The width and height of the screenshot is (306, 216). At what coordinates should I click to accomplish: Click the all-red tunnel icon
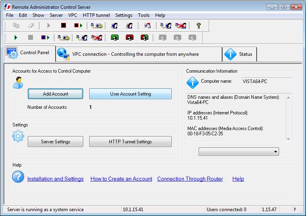pyautogui.click(x=129, y=37)
